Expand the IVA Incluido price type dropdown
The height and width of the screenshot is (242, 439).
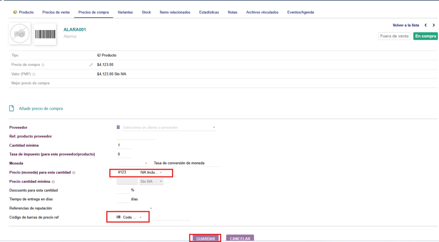pos(151,173)
